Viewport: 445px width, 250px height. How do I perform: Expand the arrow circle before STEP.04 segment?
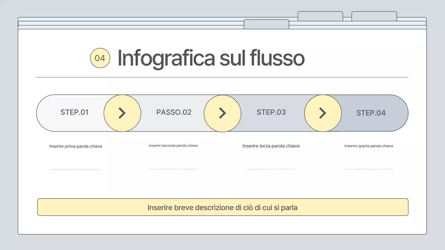click(323, 113)
